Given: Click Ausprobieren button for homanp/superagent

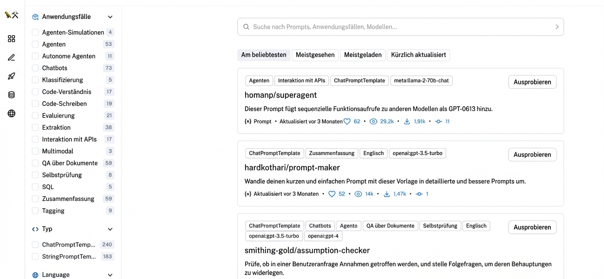Looking at the screenshot, I should coord(532,82).
